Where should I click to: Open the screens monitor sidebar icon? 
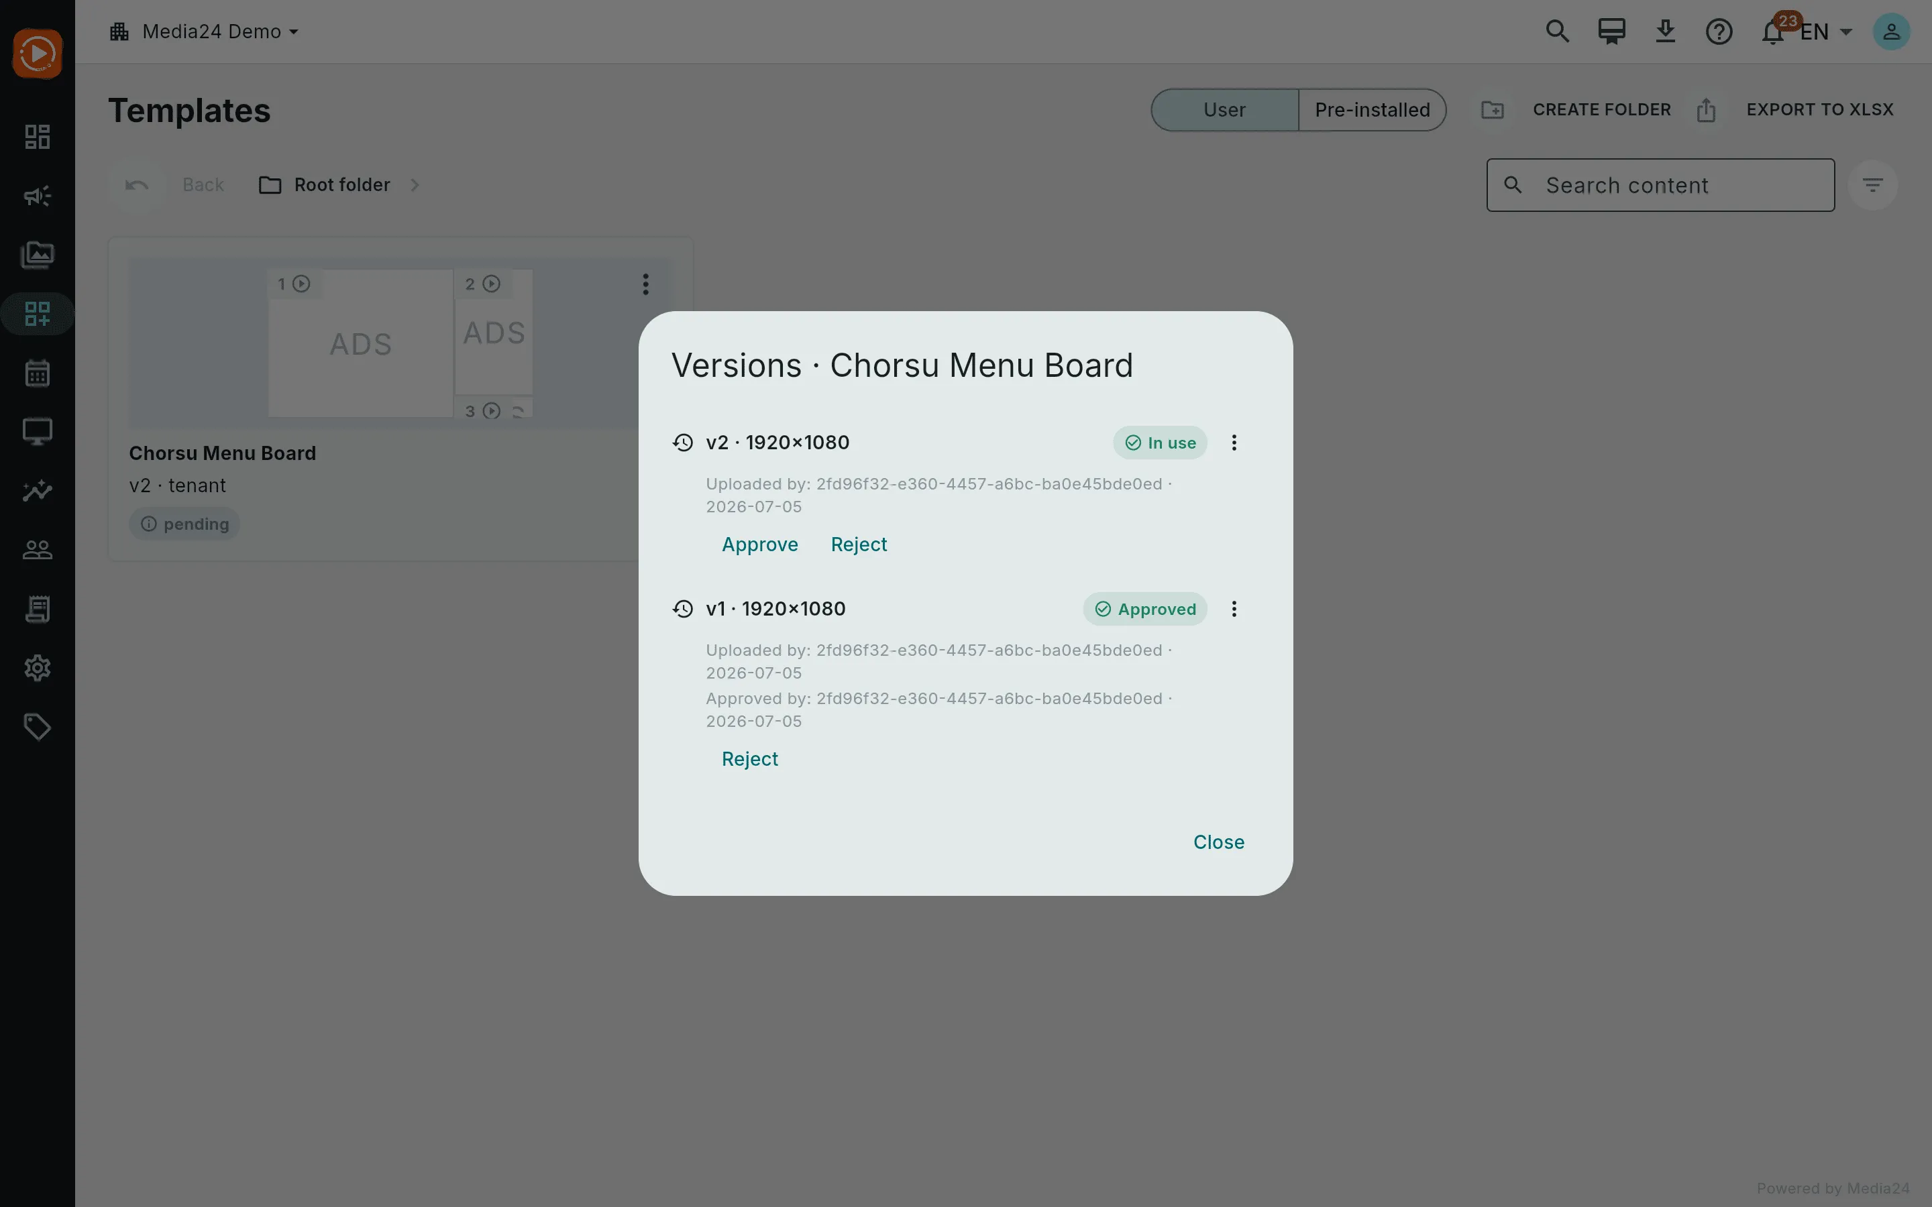[x=38, y=432]
